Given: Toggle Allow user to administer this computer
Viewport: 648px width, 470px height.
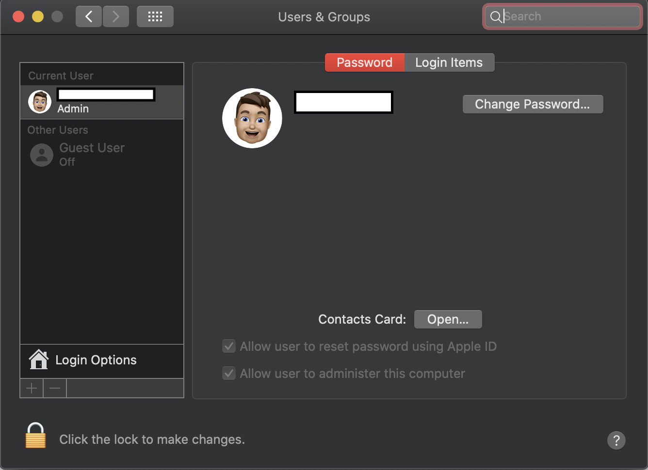Looking at the screenshot, I should [229, 374].
